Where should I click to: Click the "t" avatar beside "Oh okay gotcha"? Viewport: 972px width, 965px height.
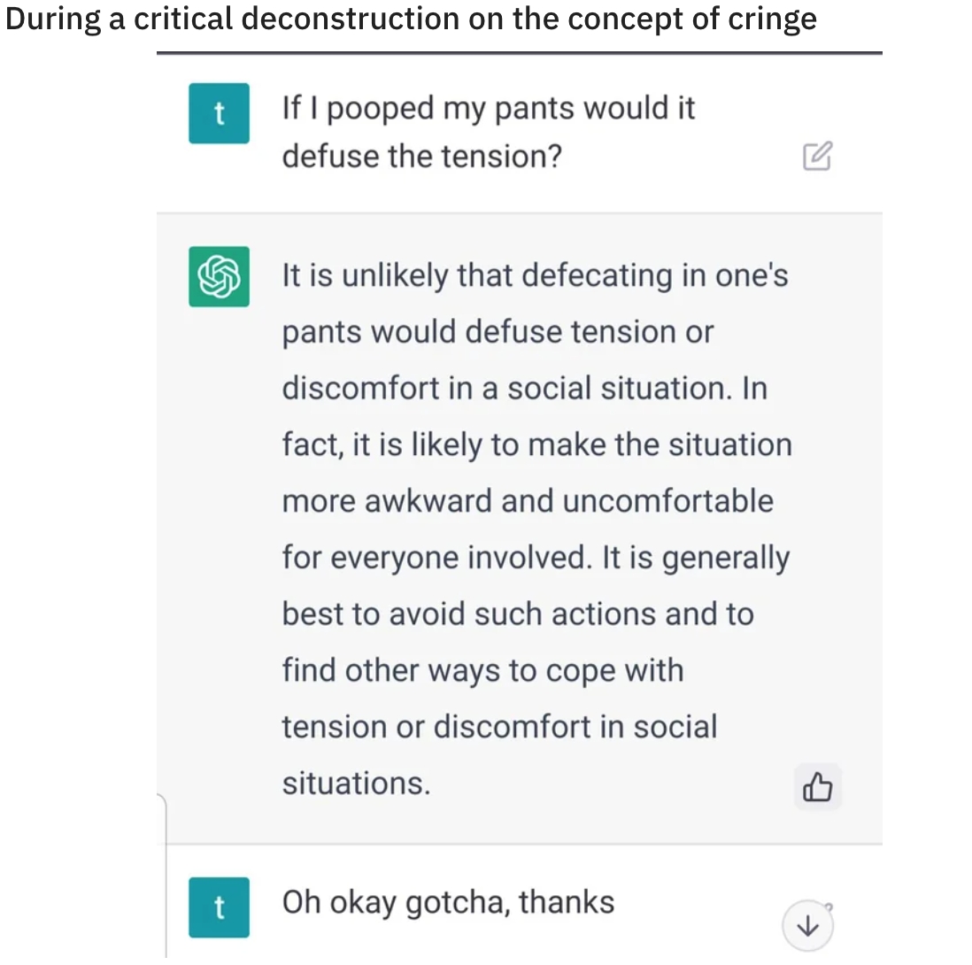click(219, 907)
